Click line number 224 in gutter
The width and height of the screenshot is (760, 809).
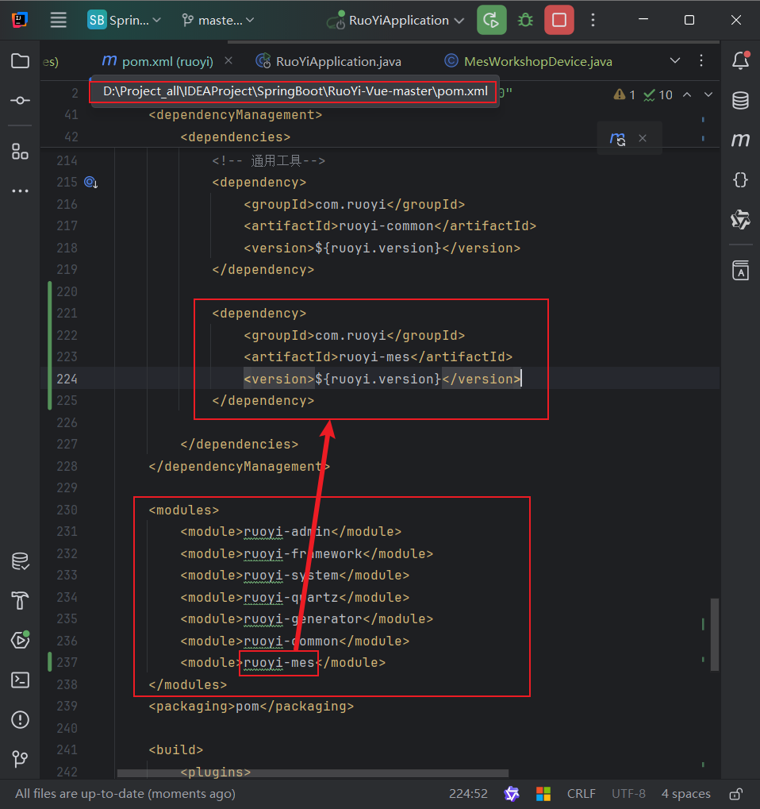(67, 379)
